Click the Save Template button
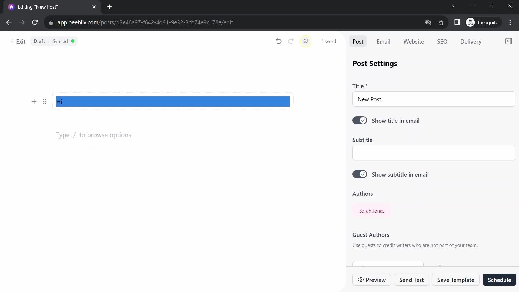 456,280
